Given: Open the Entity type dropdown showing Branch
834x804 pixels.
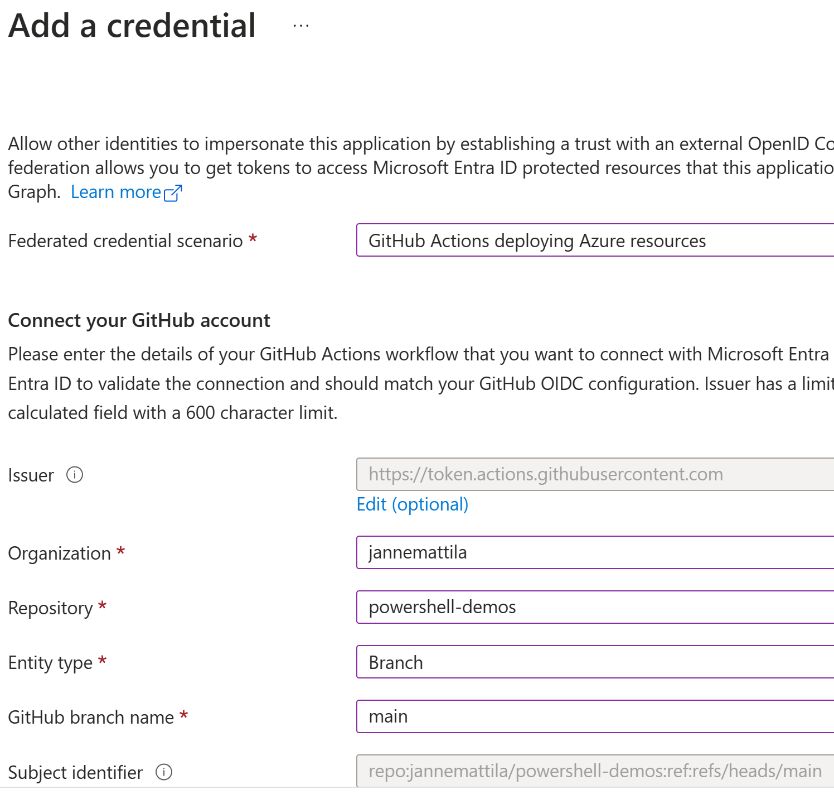Looking at the screenshot, I should coord(595,662).
